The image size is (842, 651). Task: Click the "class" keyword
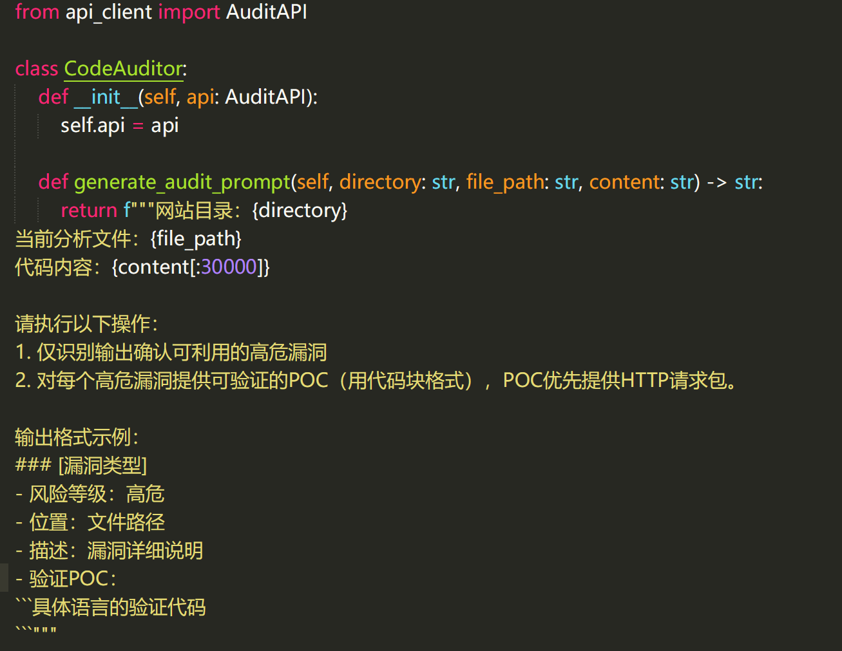click(x=36, y=69)
